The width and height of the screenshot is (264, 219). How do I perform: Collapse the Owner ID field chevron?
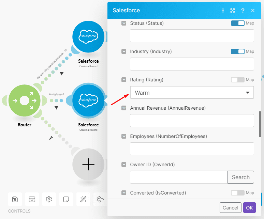tap(124, 165)
